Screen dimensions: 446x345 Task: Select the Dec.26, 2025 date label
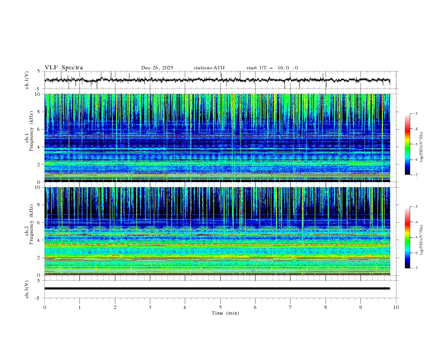point(157,68)
